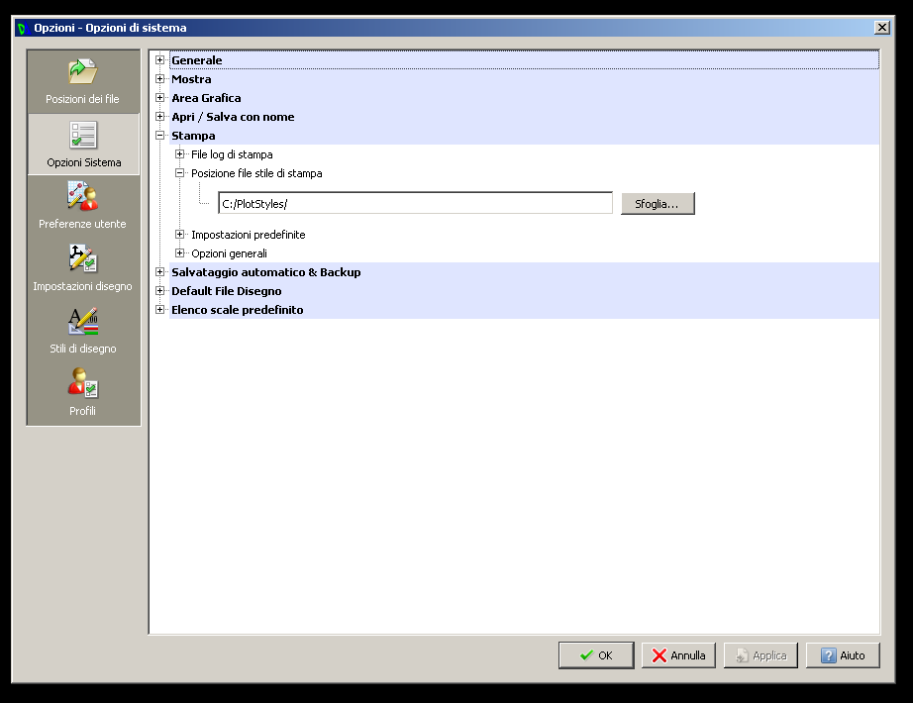Image resolution: width=913 pixels, height=703 pixels.
Task: Click the C:/PlotStyles/ path input field
Action: (415, 204)
